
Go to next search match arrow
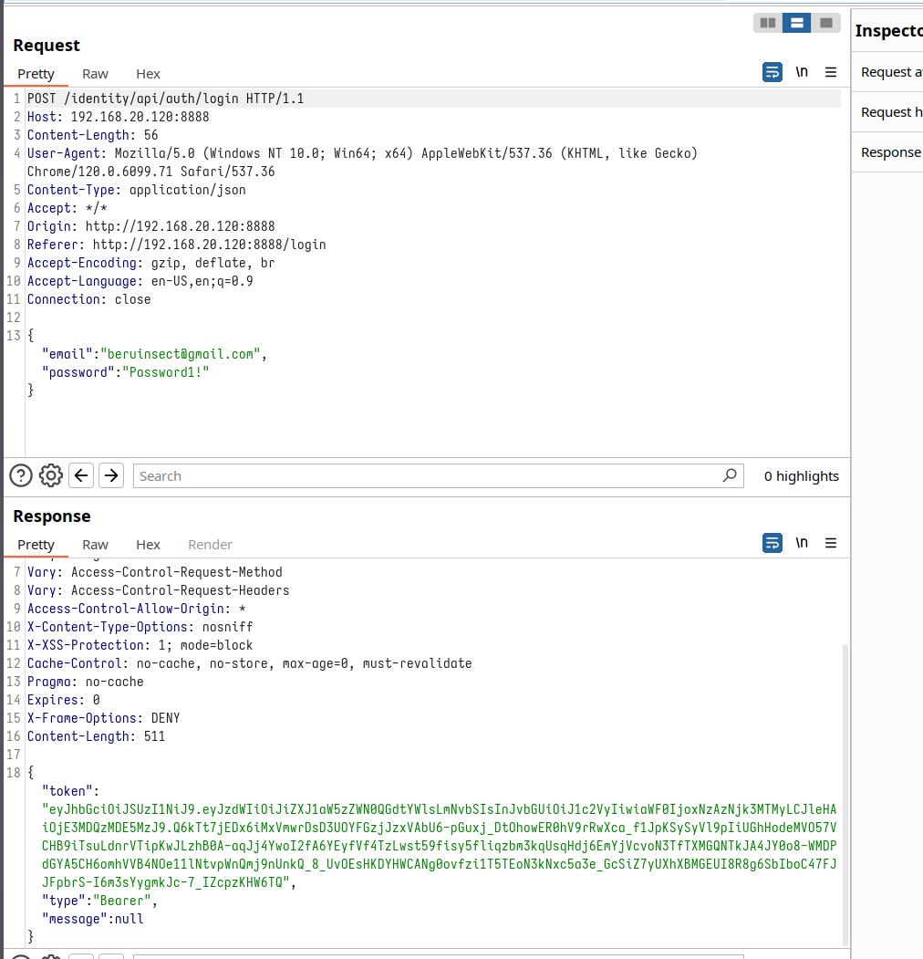111,475
